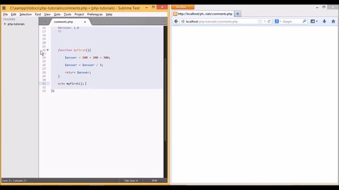Click the FOLDERS sidebar heading
This screenshot has height=190, width=339.
click(x=9, y=19)
